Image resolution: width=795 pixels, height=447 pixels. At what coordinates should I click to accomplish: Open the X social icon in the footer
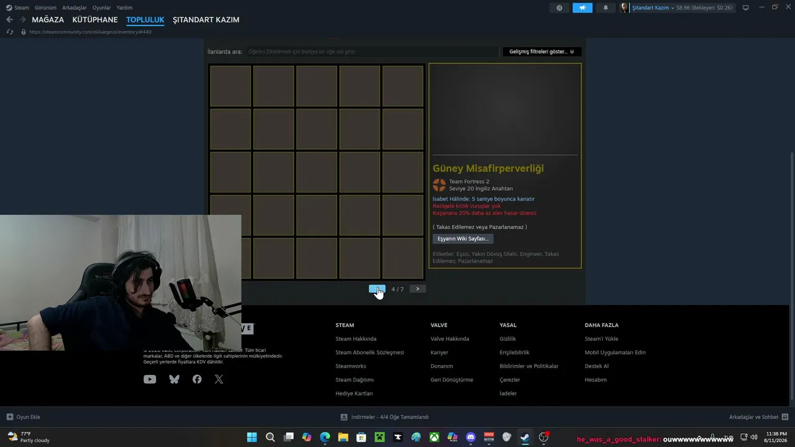pyautogui.click(x=219, y=379)
